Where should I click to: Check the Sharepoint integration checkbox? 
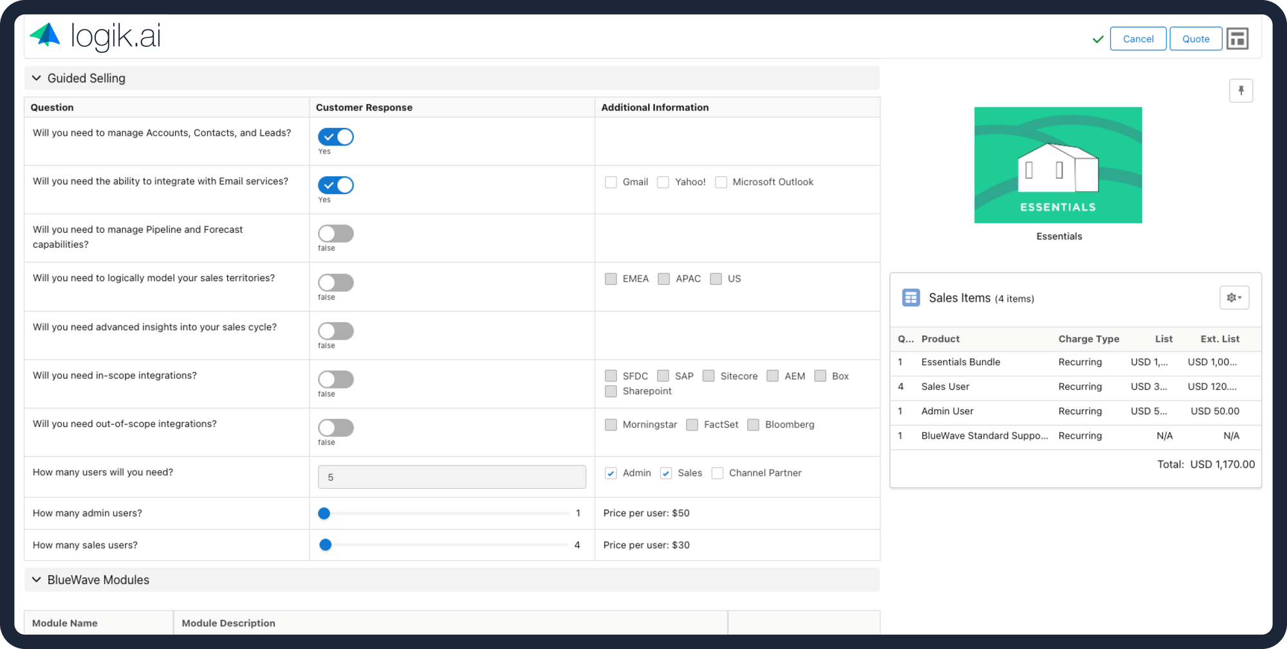click(x=611, y=391)
